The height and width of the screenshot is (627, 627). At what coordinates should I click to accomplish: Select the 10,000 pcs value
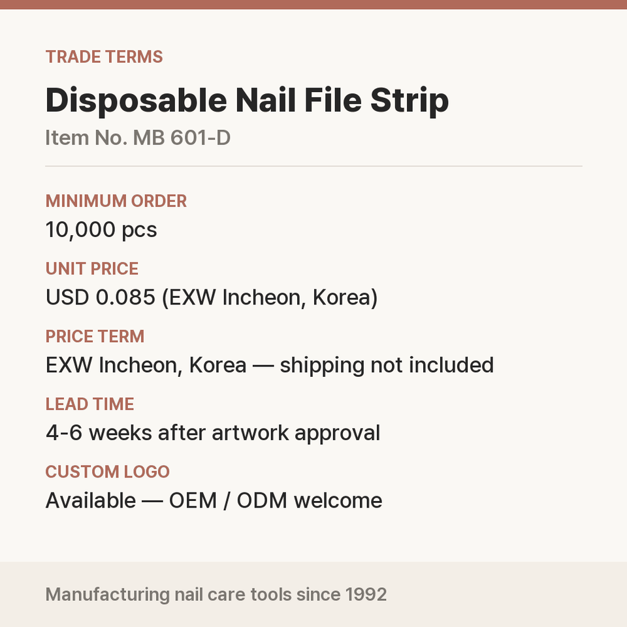(x=101, y=230)
